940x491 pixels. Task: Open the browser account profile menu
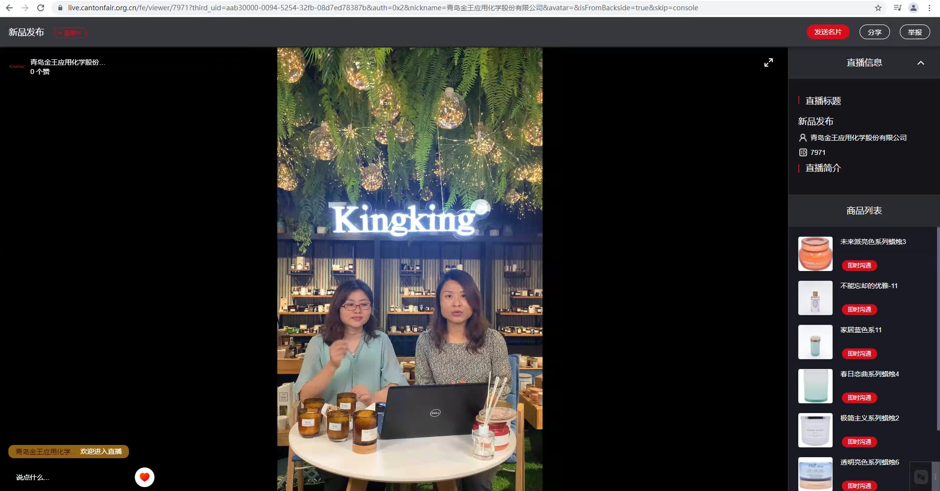pos(913,8)
